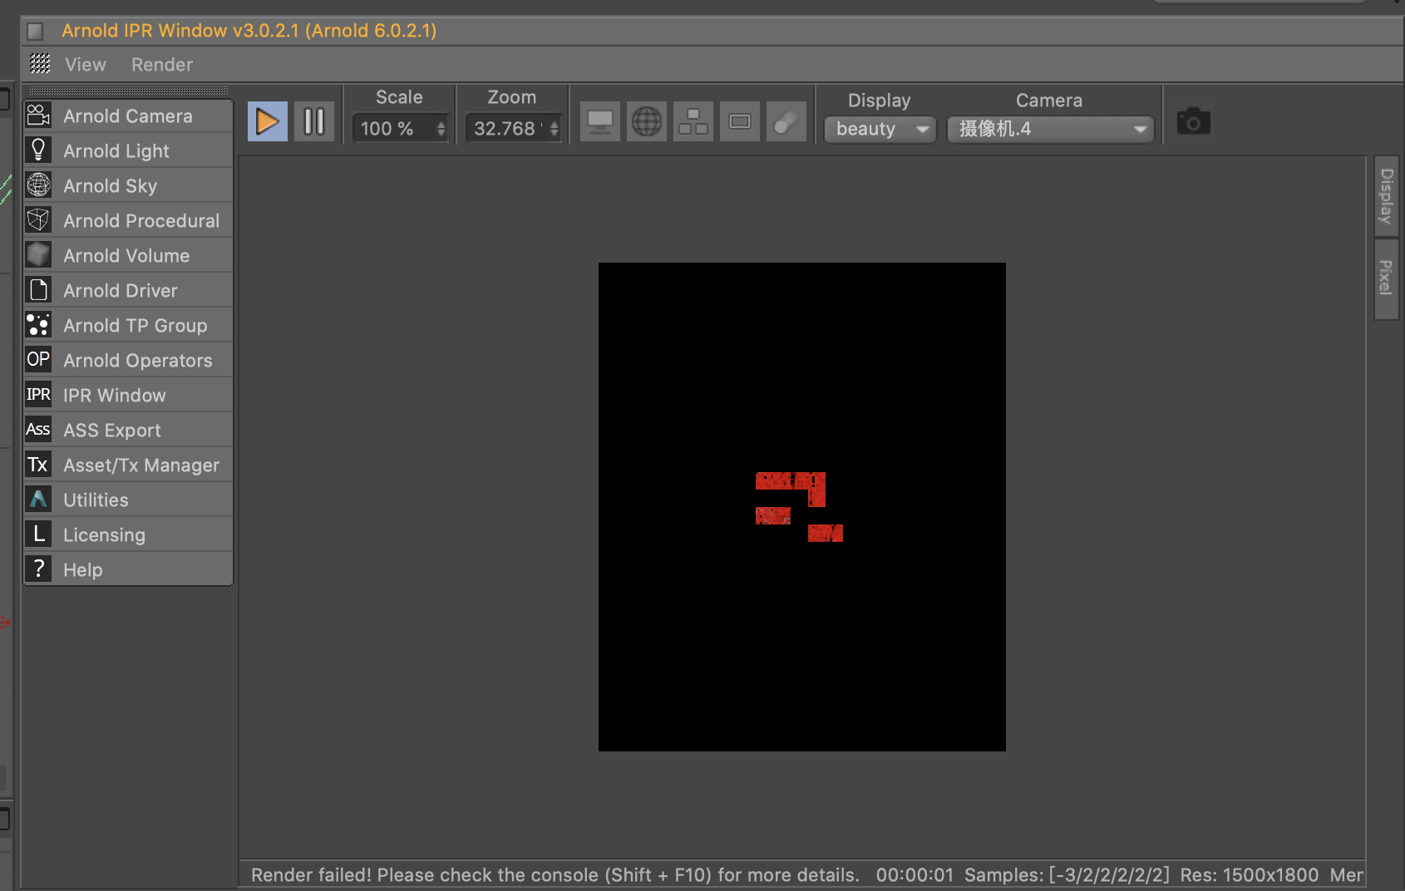1405x891 pixels.
Task: Adjust the Scale stepper arrows
Action: (441, 129)
